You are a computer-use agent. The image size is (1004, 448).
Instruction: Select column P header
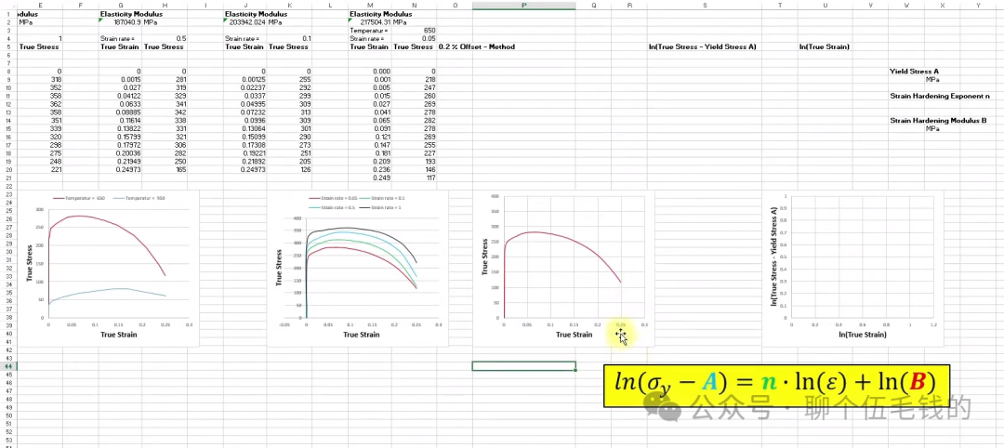(x=523, y=6)
